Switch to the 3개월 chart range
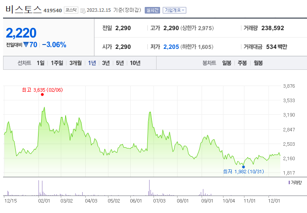Viewport: 307px width, 213px height. [76, 63]
